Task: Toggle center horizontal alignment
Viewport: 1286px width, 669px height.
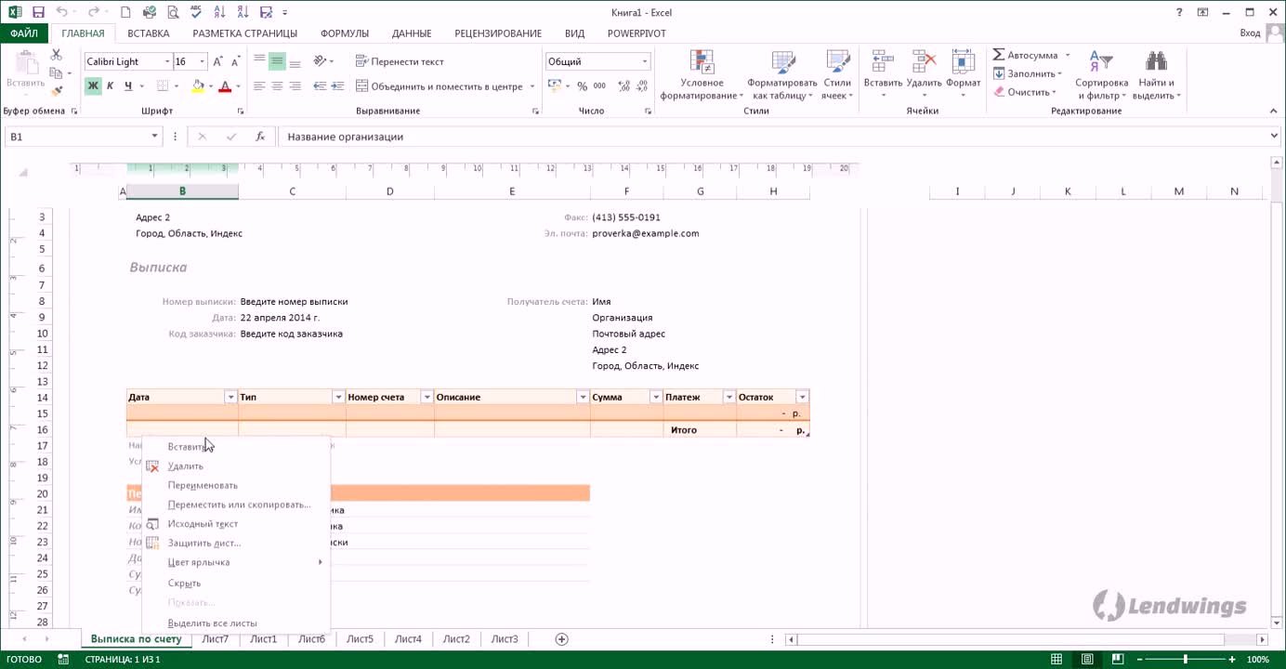Action: pos(277,86)
